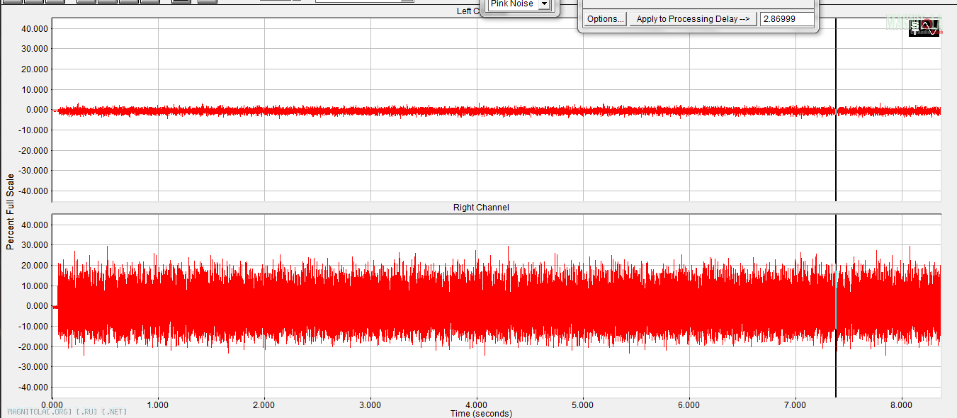957x418 pixels.
Task: Click the -20.000 label of Left Channel plot
Action: [x=33, y=151]
